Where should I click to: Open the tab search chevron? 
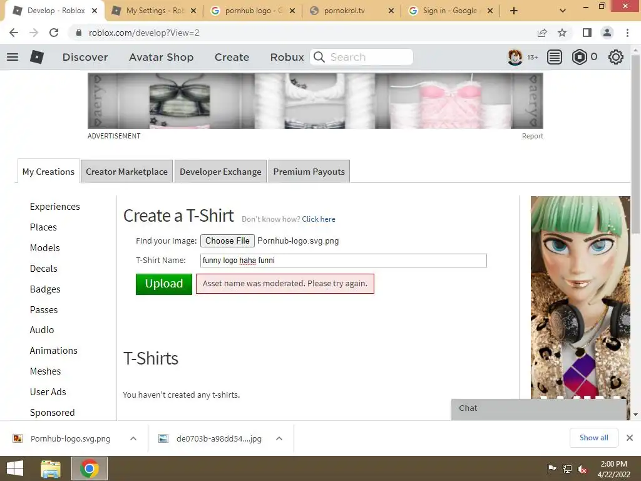click(563, 11)
